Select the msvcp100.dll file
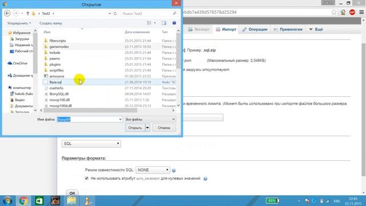The image size is (366, 206). [x=59, y=100]
